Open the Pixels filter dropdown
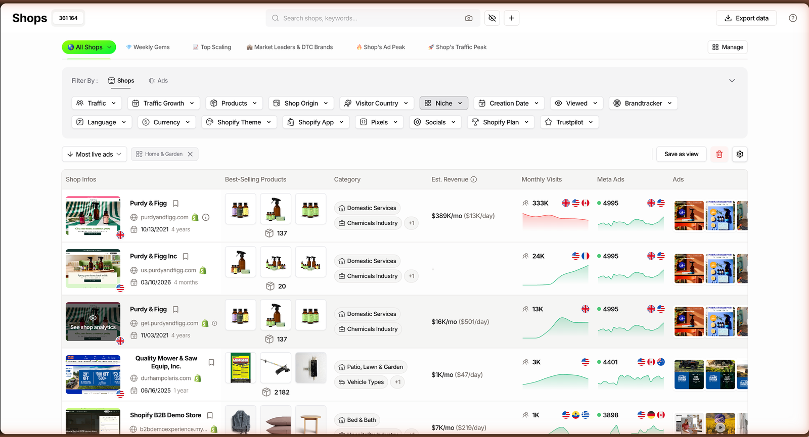 pyautogui.click(x=379, y=122)
